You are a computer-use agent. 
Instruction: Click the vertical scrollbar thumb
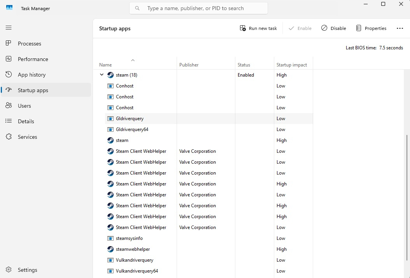click(x=407, y=198)
